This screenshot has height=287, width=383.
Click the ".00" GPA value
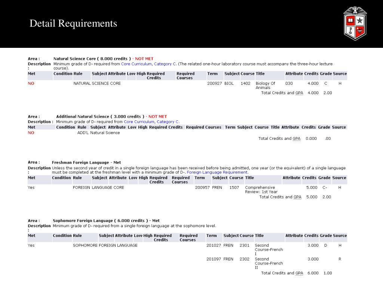pyautogui.click(x=328, y=139)
